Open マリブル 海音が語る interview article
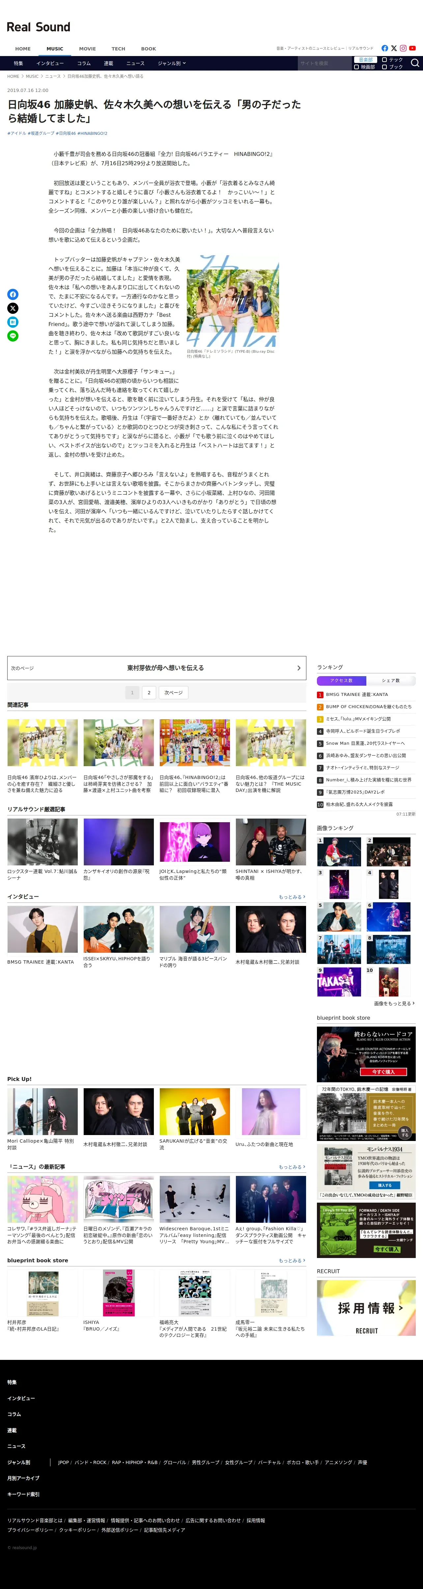 click(x=195, y=938)
